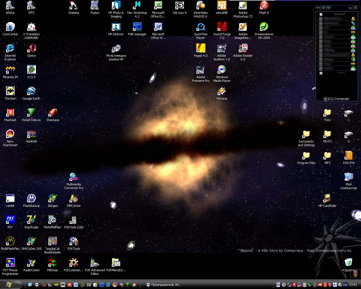Image resolution: width=361 pixels, height=289 pixels.
Task: Open ReGet Deluxe shortcut
Action: [x=31, y=115]
